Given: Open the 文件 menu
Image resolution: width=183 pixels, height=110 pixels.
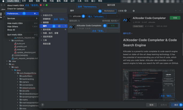Looking at the screenshot, I should (24, 1).
